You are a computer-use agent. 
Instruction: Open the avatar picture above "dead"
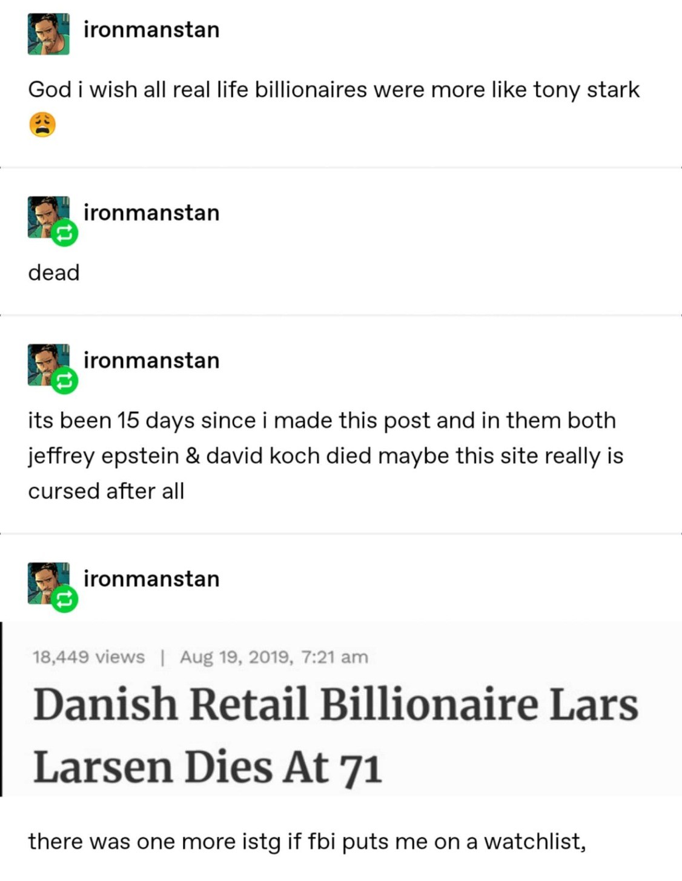pyautogui.click(x=44, y=213)
